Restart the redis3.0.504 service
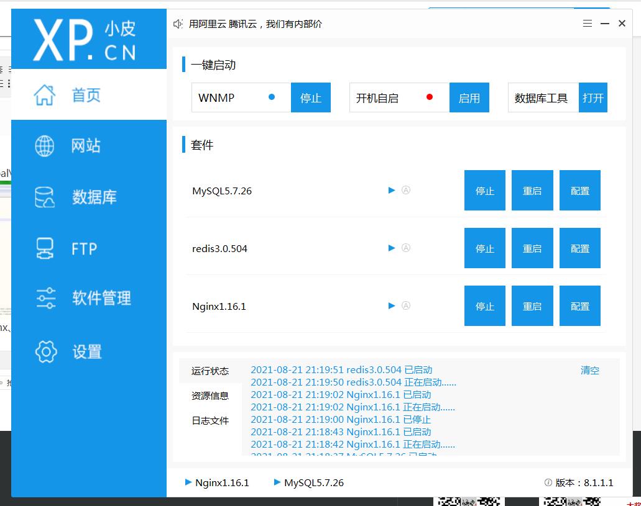Viewport: 641px width, 506px height. 532,248
